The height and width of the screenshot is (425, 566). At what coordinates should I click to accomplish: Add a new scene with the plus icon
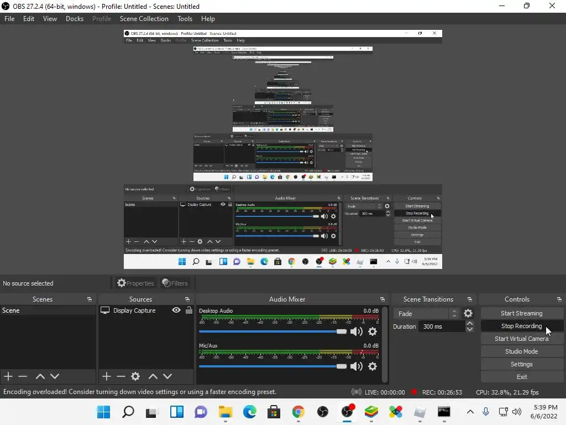pos(8,376)
